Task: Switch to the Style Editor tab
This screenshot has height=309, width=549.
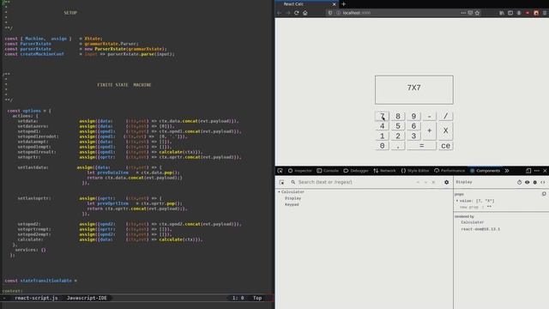Action: pos(415,171)
